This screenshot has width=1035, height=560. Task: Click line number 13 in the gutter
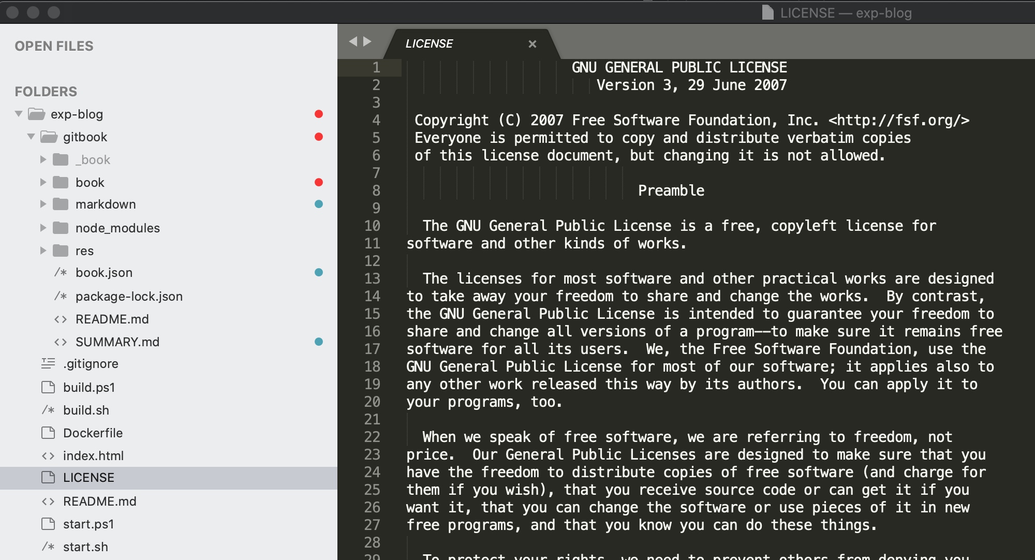pyautogui.click(x=372, y=278)
